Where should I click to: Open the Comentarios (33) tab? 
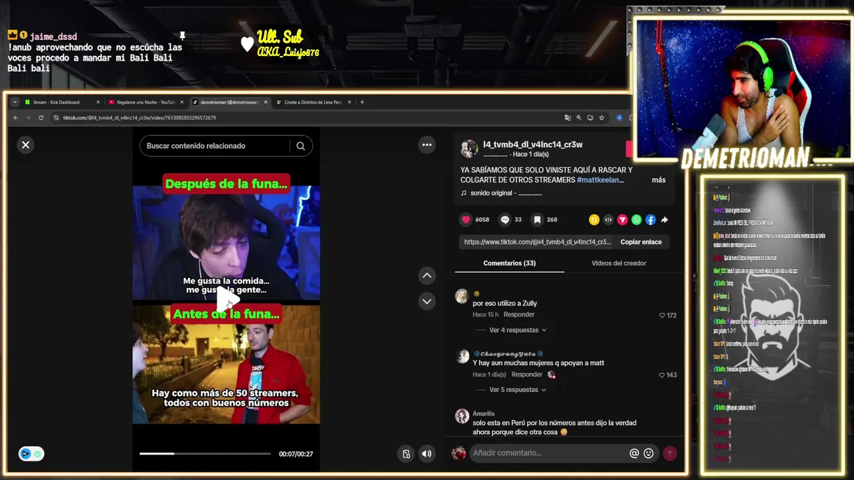pos(510,263)
